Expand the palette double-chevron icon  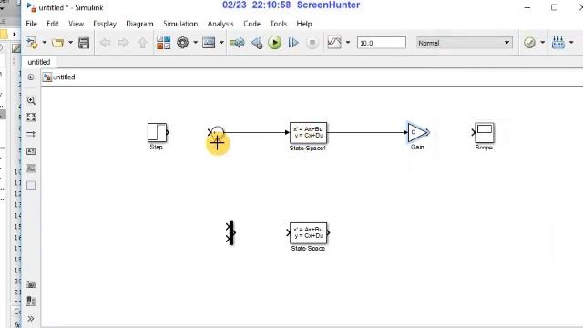(31, 318)
